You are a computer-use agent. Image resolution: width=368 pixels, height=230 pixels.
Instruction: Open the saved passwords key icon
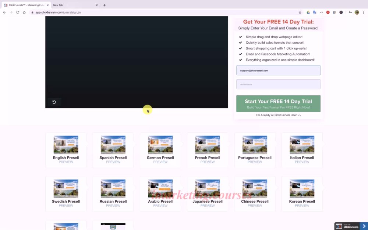[x=350, y=12]
